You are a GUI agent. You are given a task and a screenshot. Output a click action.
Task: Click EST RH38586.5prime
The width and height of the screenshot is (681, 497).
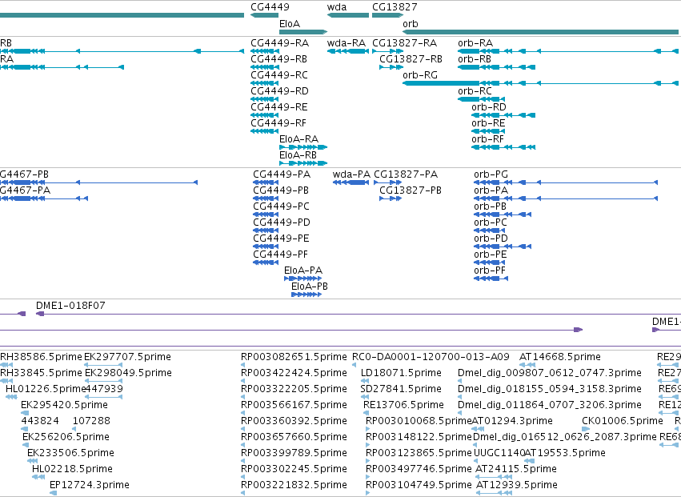pos(6,365)
